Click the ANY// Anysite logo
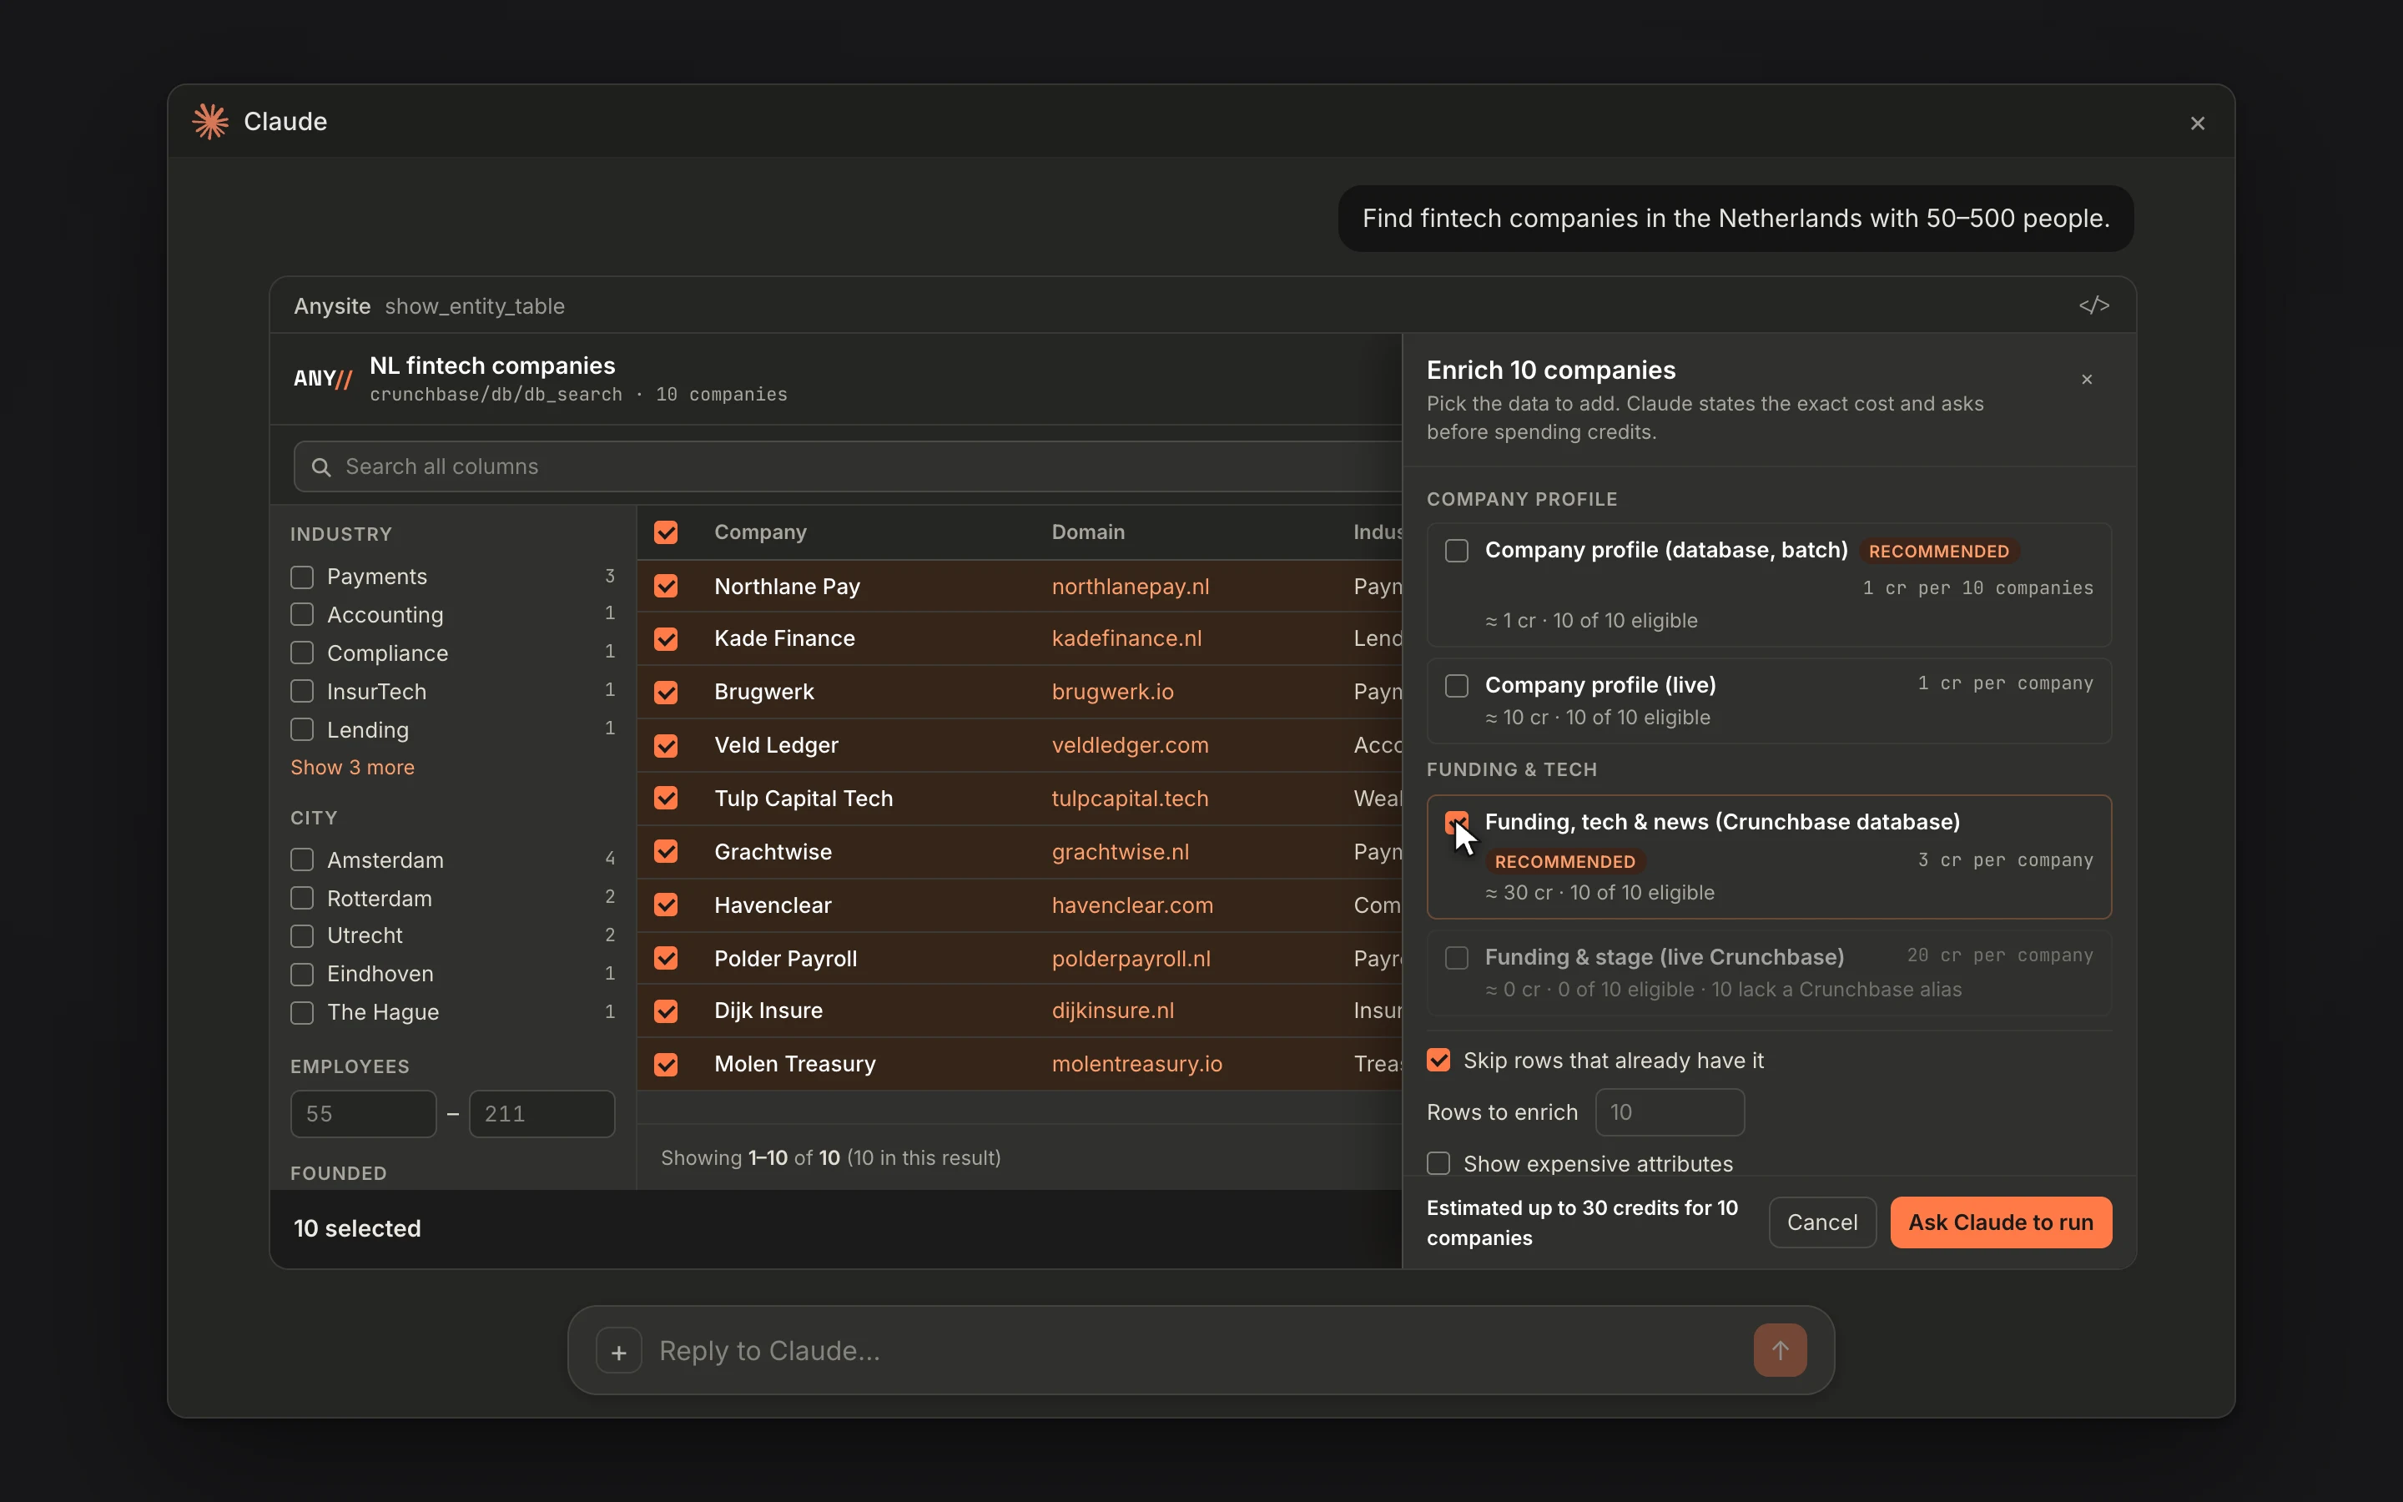Viewport: 2403px width, 1502px height. click(x=323, y=379)
